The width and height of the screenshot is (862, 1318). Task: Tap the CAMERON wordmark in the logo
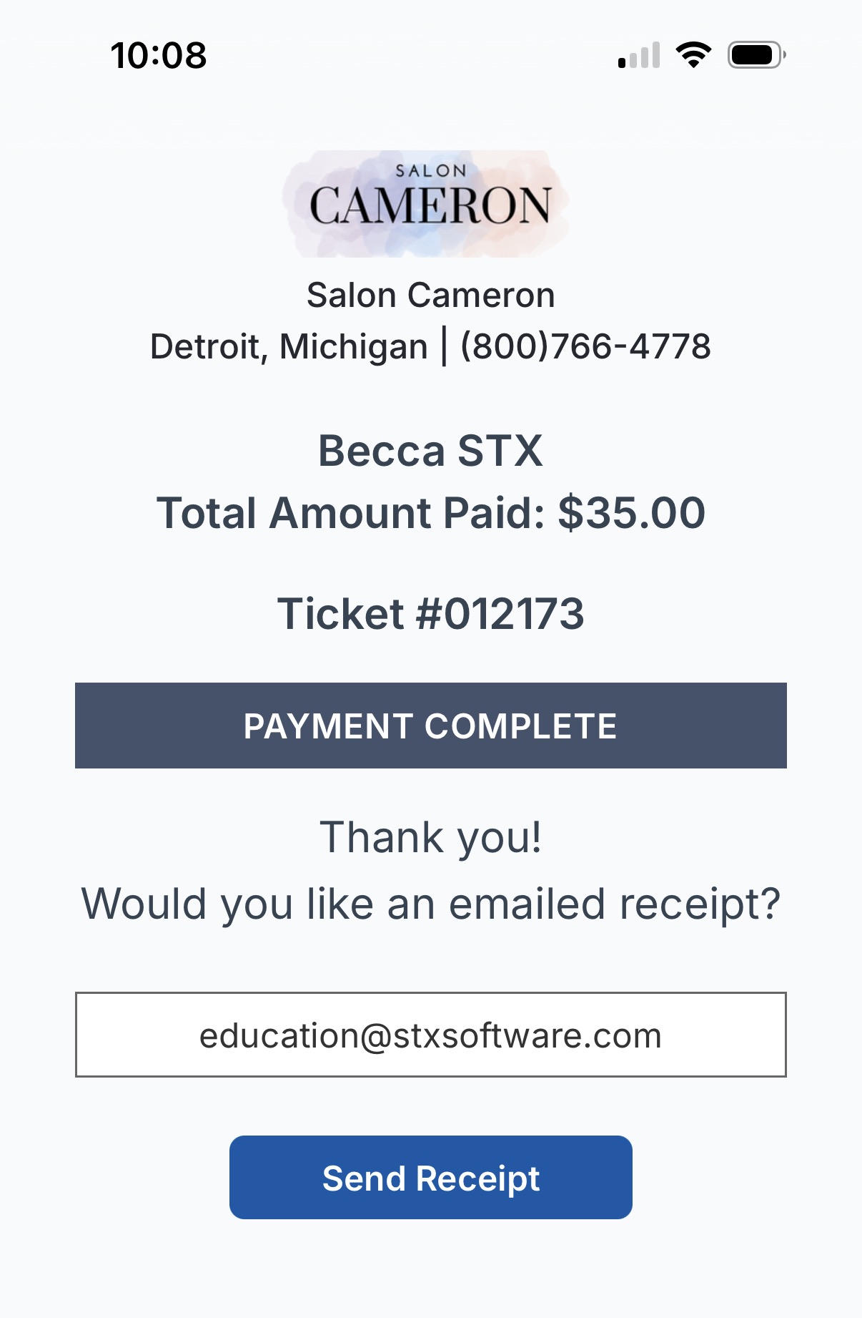[x=430, y=206]
